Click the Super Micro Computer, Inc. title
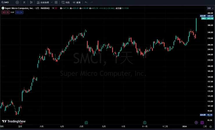The image size is (215, 130). click(19, 8)
